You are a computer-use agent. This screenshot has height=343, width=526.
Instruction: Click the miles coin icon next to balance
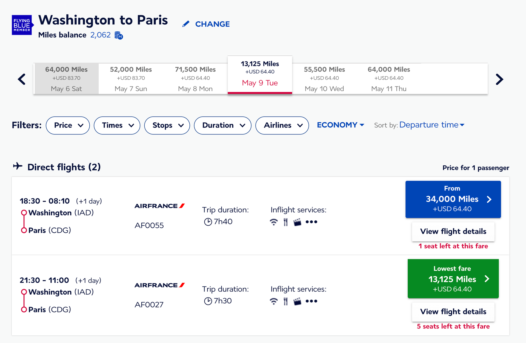click(119, 36)
